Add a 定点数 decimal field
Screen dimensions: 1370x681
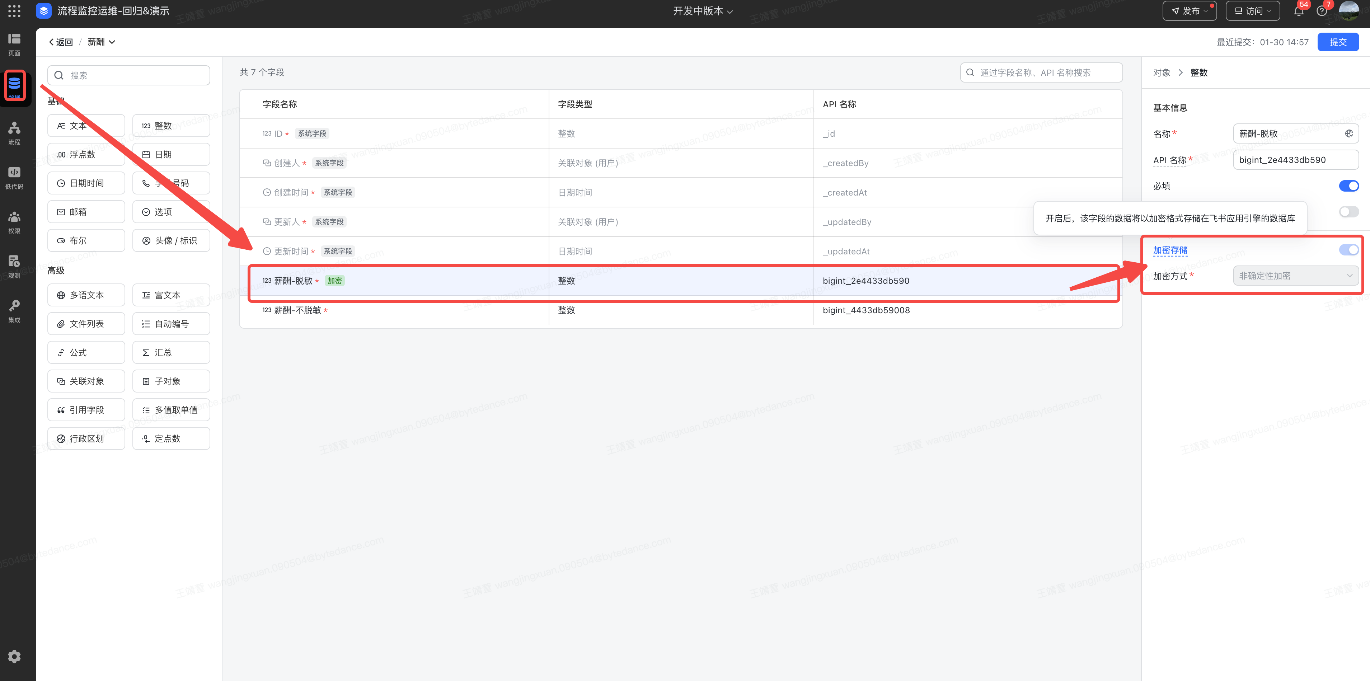(171, 438)
